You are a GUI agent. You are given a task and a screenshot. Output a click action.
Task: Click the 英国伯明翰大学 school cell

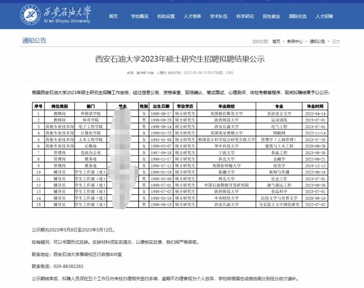[x=226, y=165]
